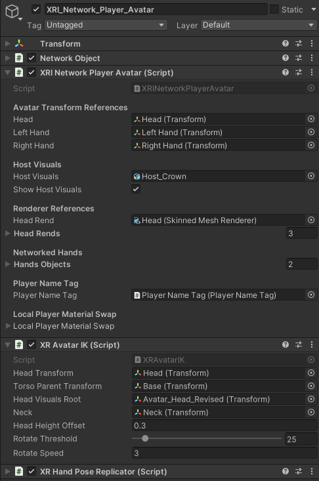This screenshot has height=481, width=319.
Task: Click object picker for Left Hand field
Action: pos(311,132)
